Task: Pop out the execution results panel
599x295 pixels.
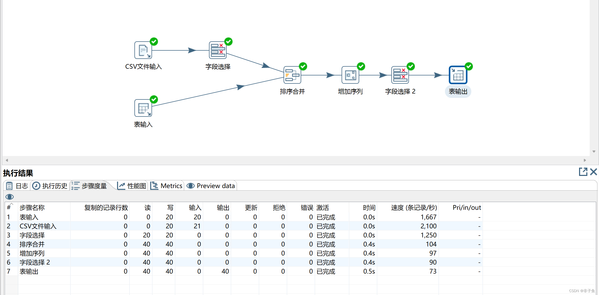Action: tap(583, 172)
